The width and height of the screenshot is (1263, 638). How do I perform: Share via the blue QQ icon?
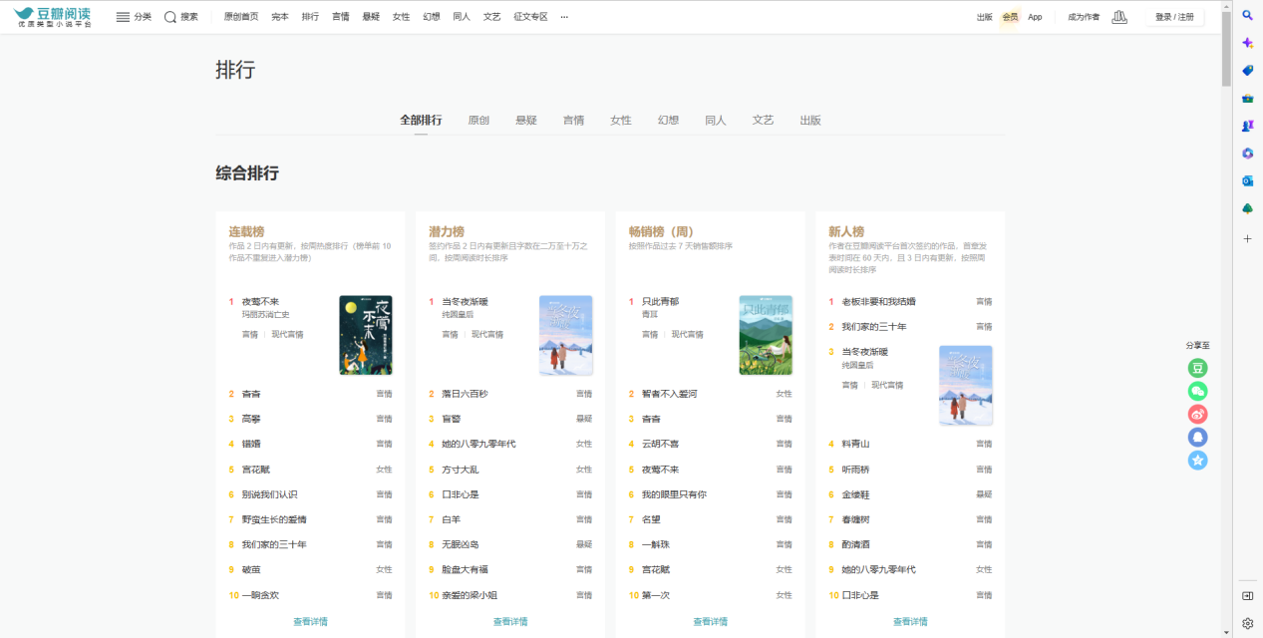tap(1197, 438)
